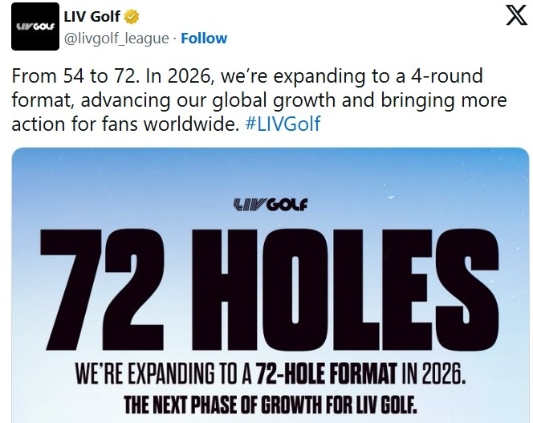Image resolution: width=533 pixels, height=423 pixels.
Task: Open the @livgolf_league handle link
Action: click(116, 38)
